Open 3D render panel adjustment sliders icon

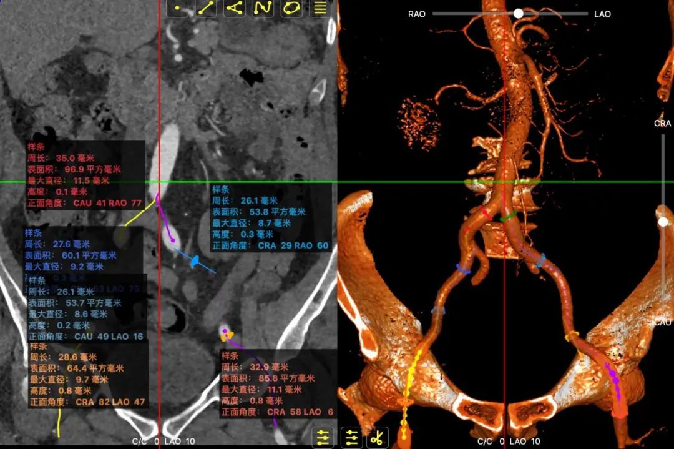pyautogui.click(x=351, y=438)
